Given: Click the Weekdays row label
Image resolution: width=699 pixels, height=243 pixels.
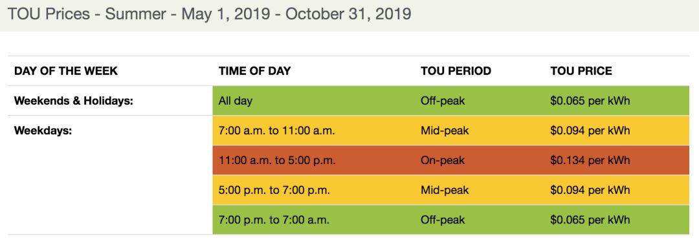Looking at the screenshot, I should (43, 131).
